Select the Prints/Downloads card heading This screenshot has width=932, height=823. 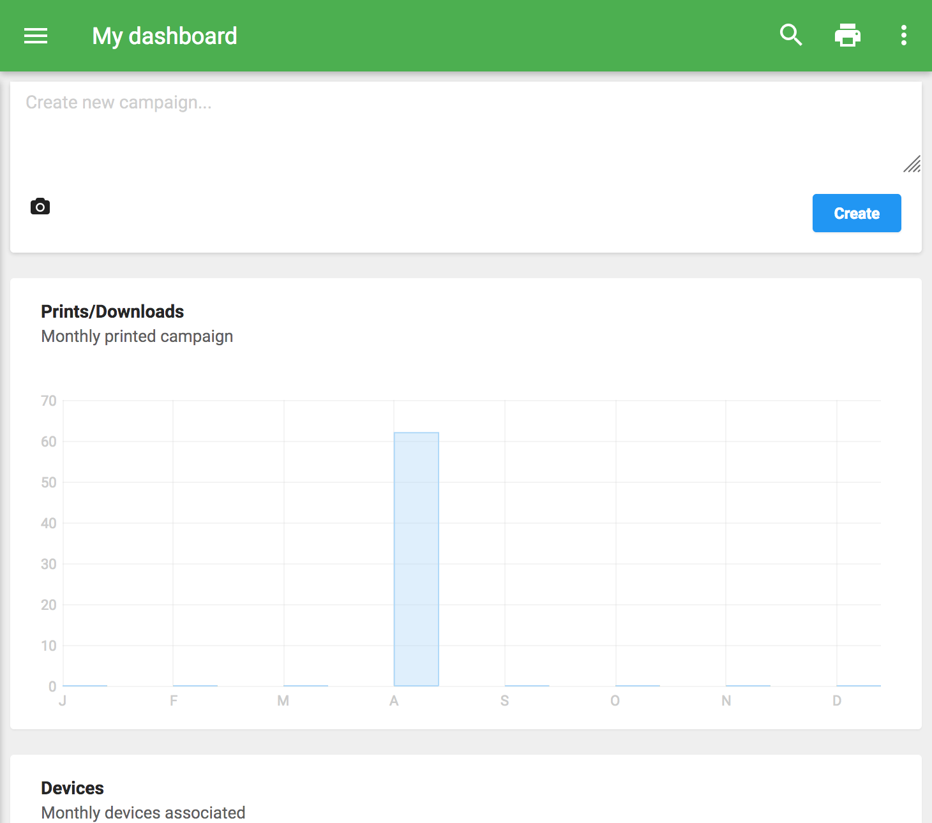pyautogui.click(x=112, y=311)
